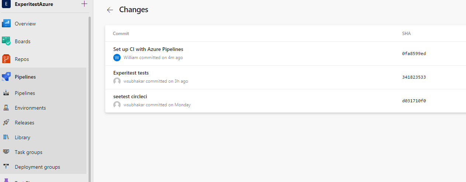Click the Releases rocket icon
The width and height of the screenshot is (466, 182).
[6, 123]
